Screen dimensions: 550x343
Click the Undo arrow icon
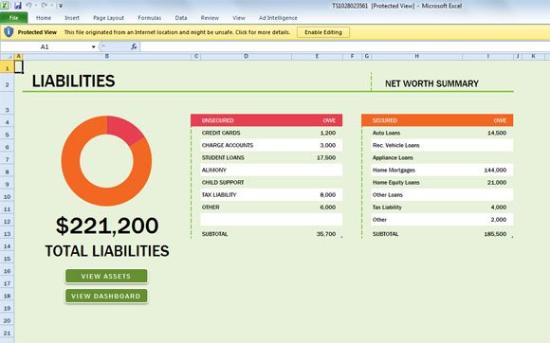(x=28, y=6)
